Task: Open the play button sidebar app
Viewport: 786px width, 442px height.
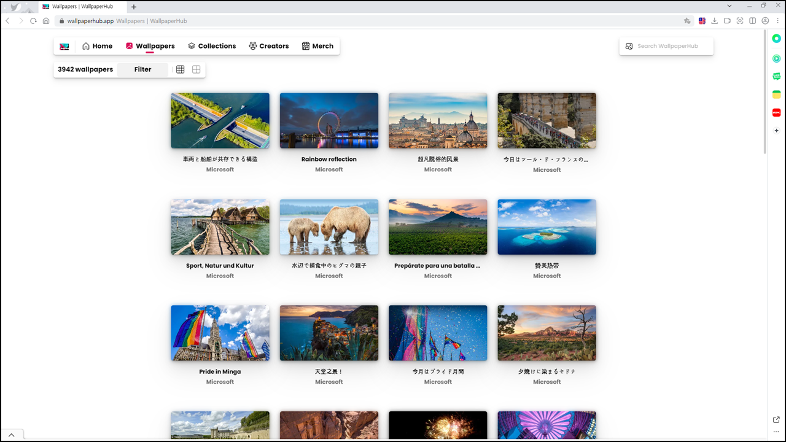Action: tap(776, 58)
